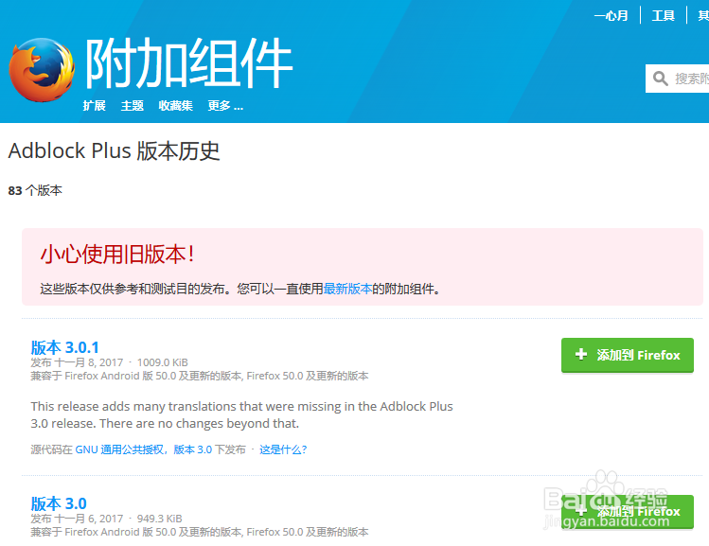Click the 这是什么? link
The width and height of the screenshot is (709, 546).
(x=283, y=449)
